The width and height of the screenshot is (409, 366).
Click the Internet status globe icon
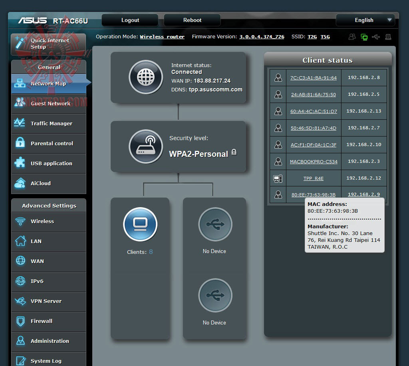click(146, 77)
